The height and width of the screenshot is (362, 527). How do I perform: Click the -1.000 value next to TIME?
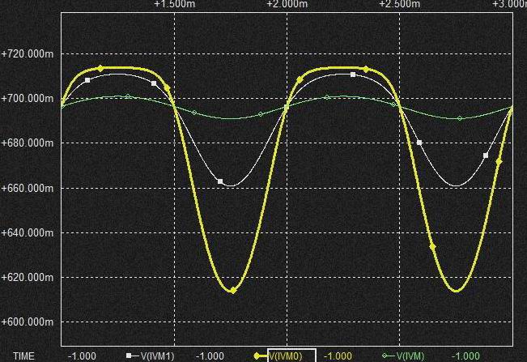[82, 356]
